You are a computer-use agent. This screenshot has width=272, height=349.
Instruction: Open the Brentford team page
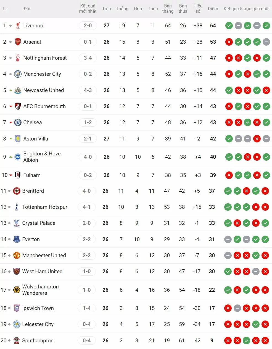[33, 191]
